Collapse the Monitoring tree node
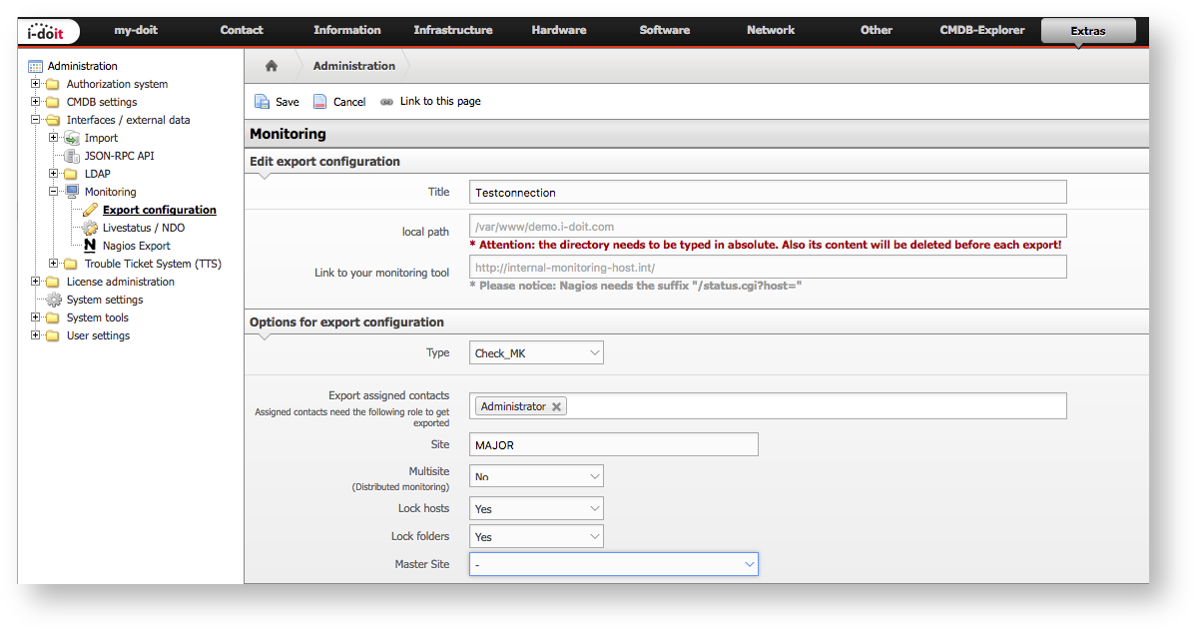 (x=54, y=191)
